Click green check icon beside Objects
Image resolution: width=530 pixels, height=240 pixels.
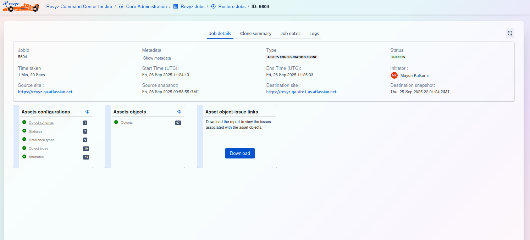[116, 122]
